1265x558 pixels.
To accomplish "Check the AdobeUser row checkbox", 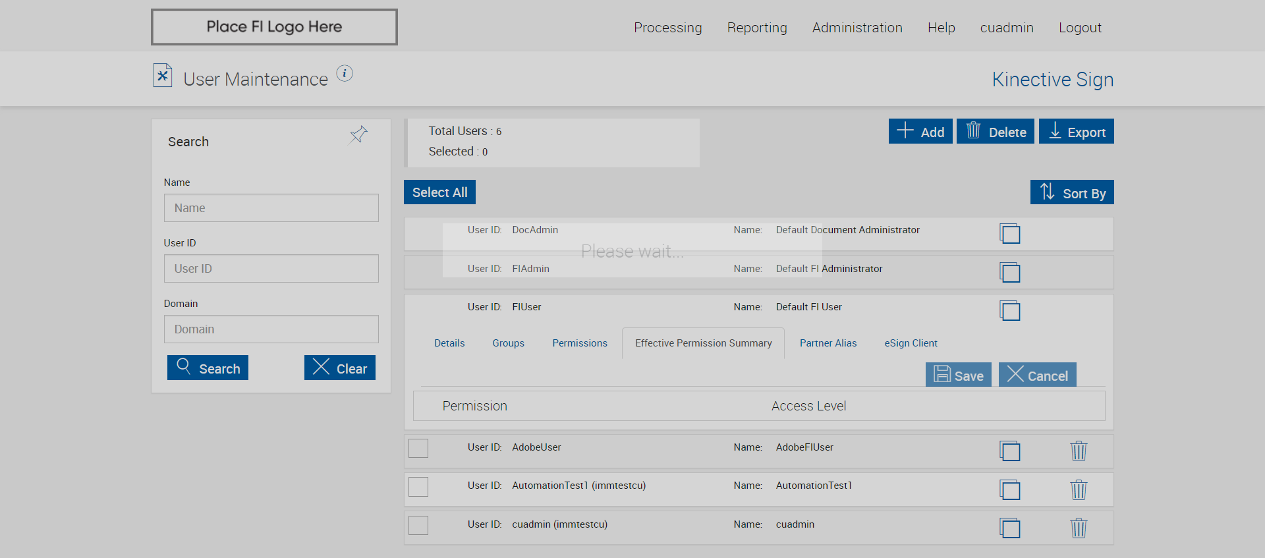I will click(418, 448).
